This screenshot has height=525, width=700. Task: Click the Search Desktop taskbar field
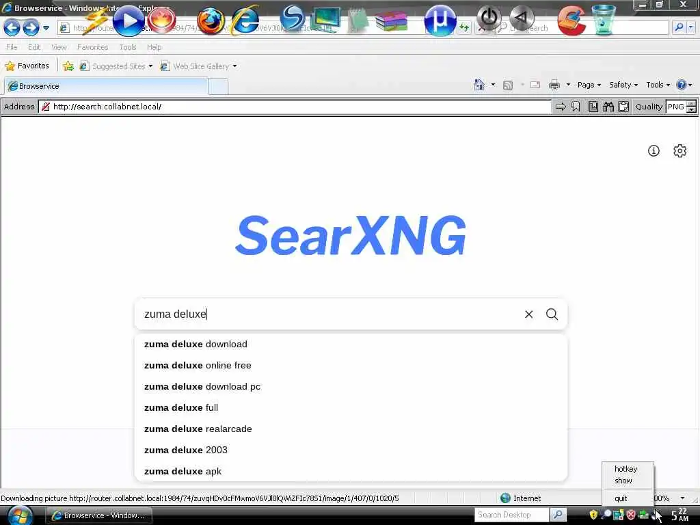511,515
